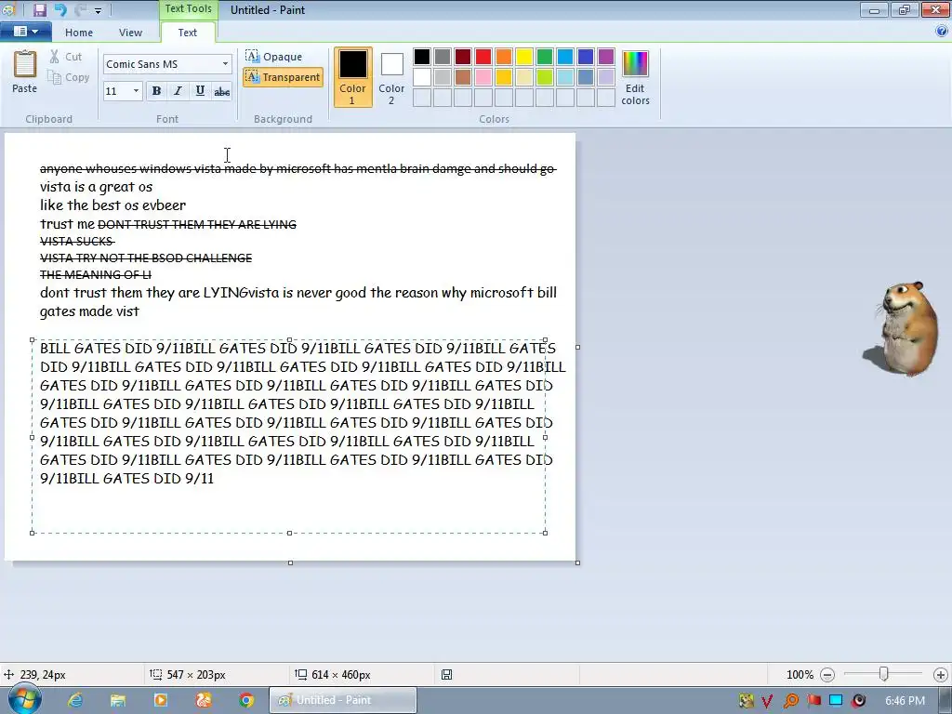Open the Paint application menu button
The height and width of the screenshot is (714, 952).
tap(25, 32)
